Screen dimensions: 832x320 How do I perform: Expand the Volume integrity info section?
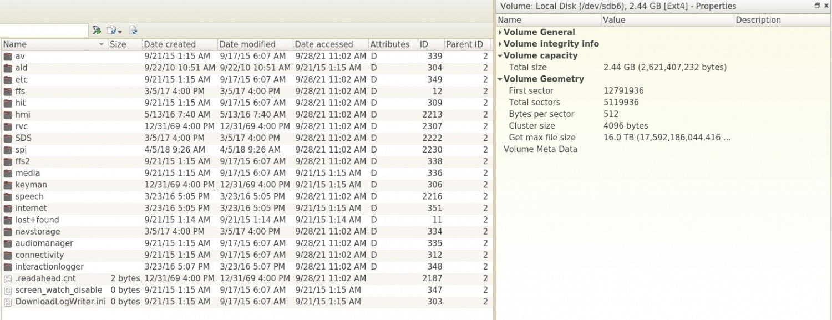pyautogui.click(x=500, y=44)
